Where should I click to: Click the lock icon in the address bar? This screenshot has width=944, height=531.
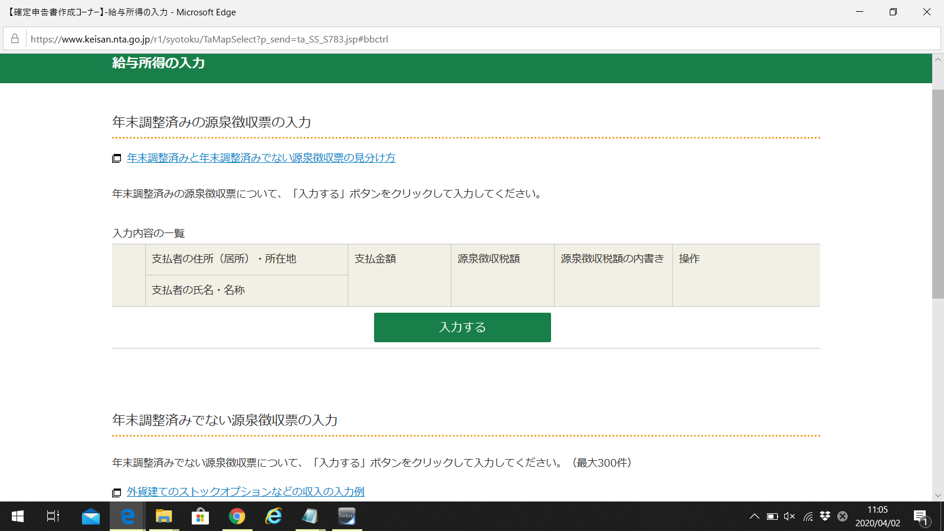[14, 38]
